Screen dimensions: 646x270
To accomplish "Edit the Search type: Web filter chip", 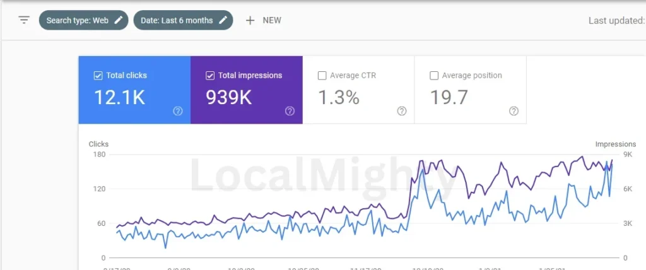I will (84, 20).
